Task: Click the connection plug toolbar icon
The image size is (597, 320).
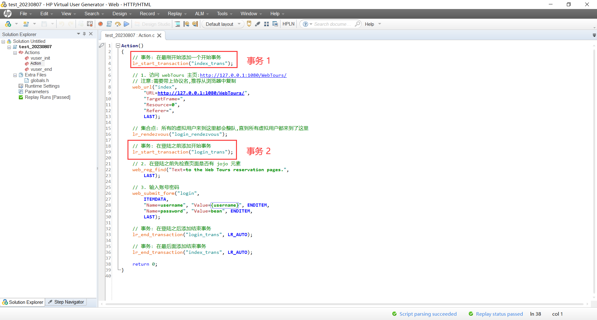Action: click(x=258, y=24)
